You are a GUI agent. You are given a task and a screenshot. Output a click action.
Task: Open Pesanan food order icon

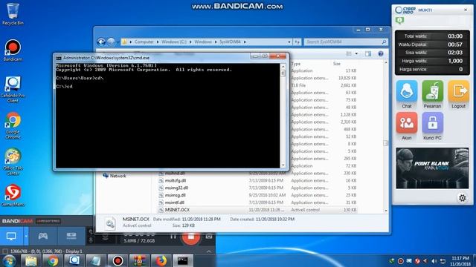432,91
